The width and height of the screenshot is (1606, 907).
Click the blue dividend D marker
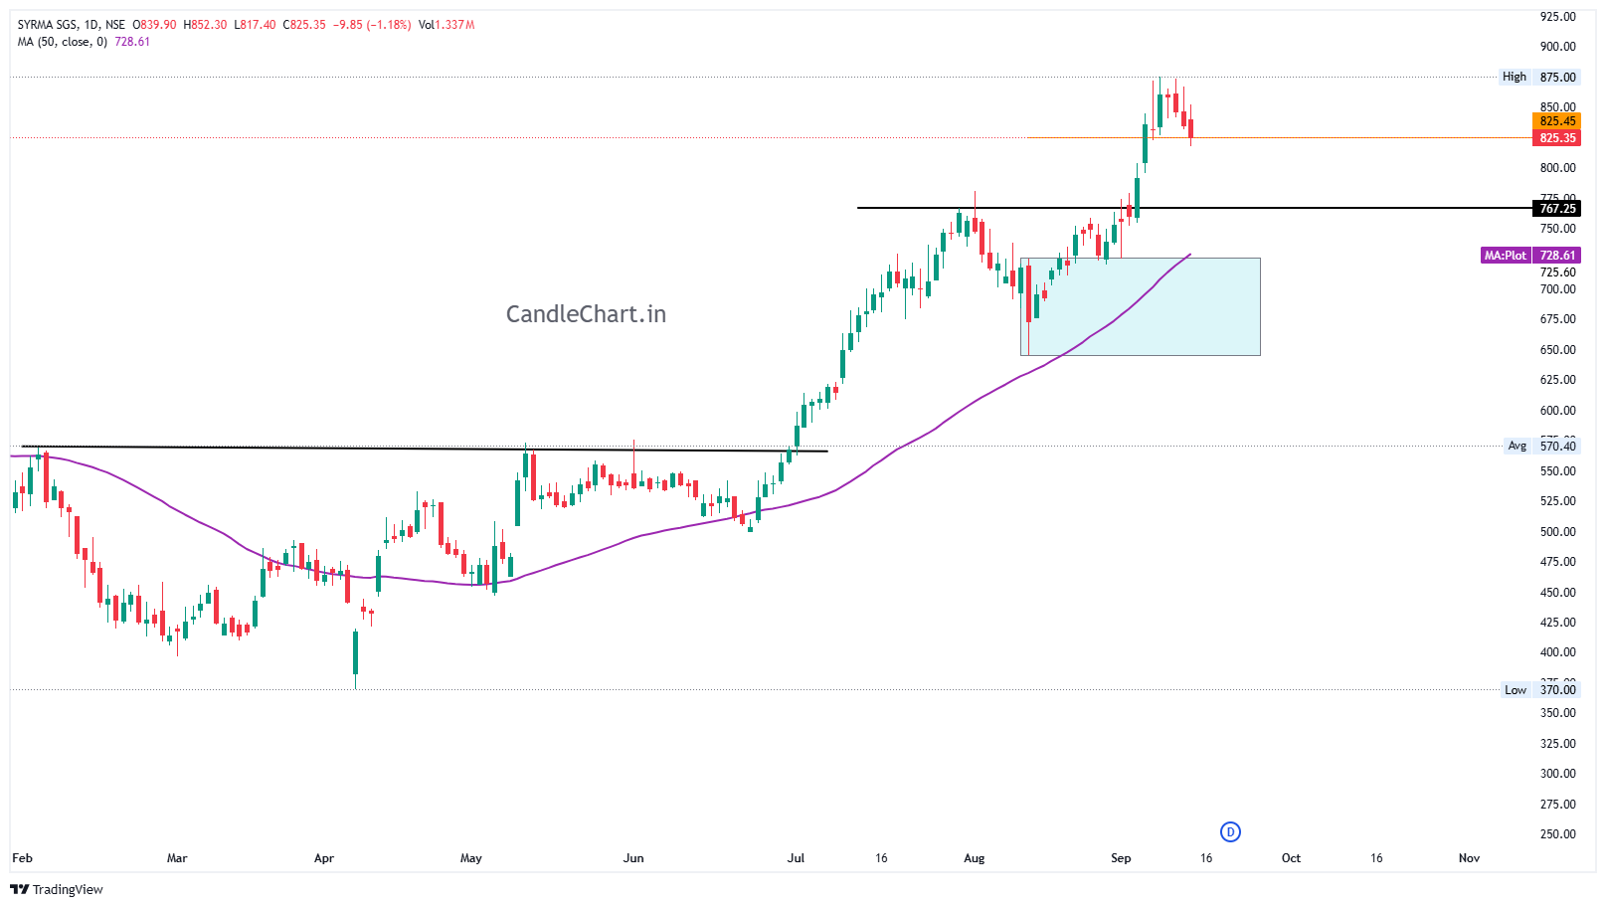click(1230, 832)
